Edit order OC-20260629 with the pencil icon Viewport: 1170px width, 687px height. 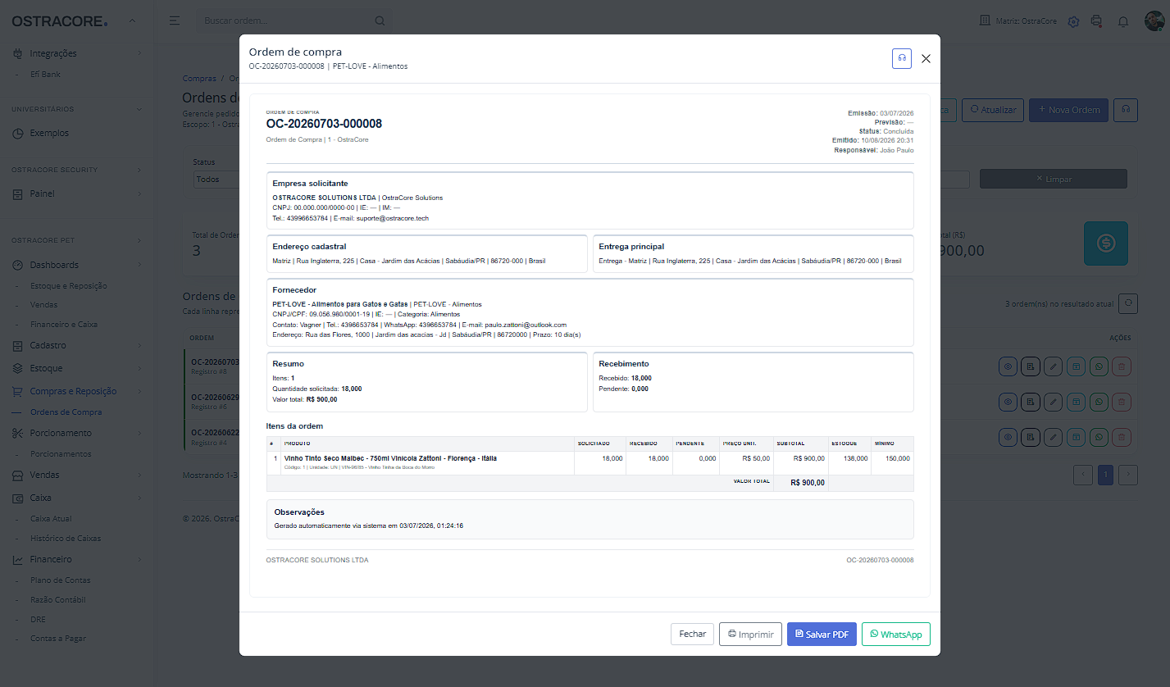1054,402
